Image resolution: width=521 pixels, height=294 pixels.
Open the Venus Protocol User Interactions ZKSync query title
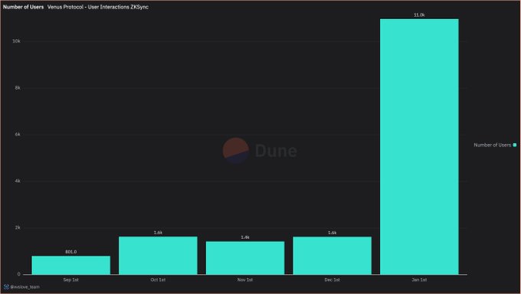coord(98,7)
